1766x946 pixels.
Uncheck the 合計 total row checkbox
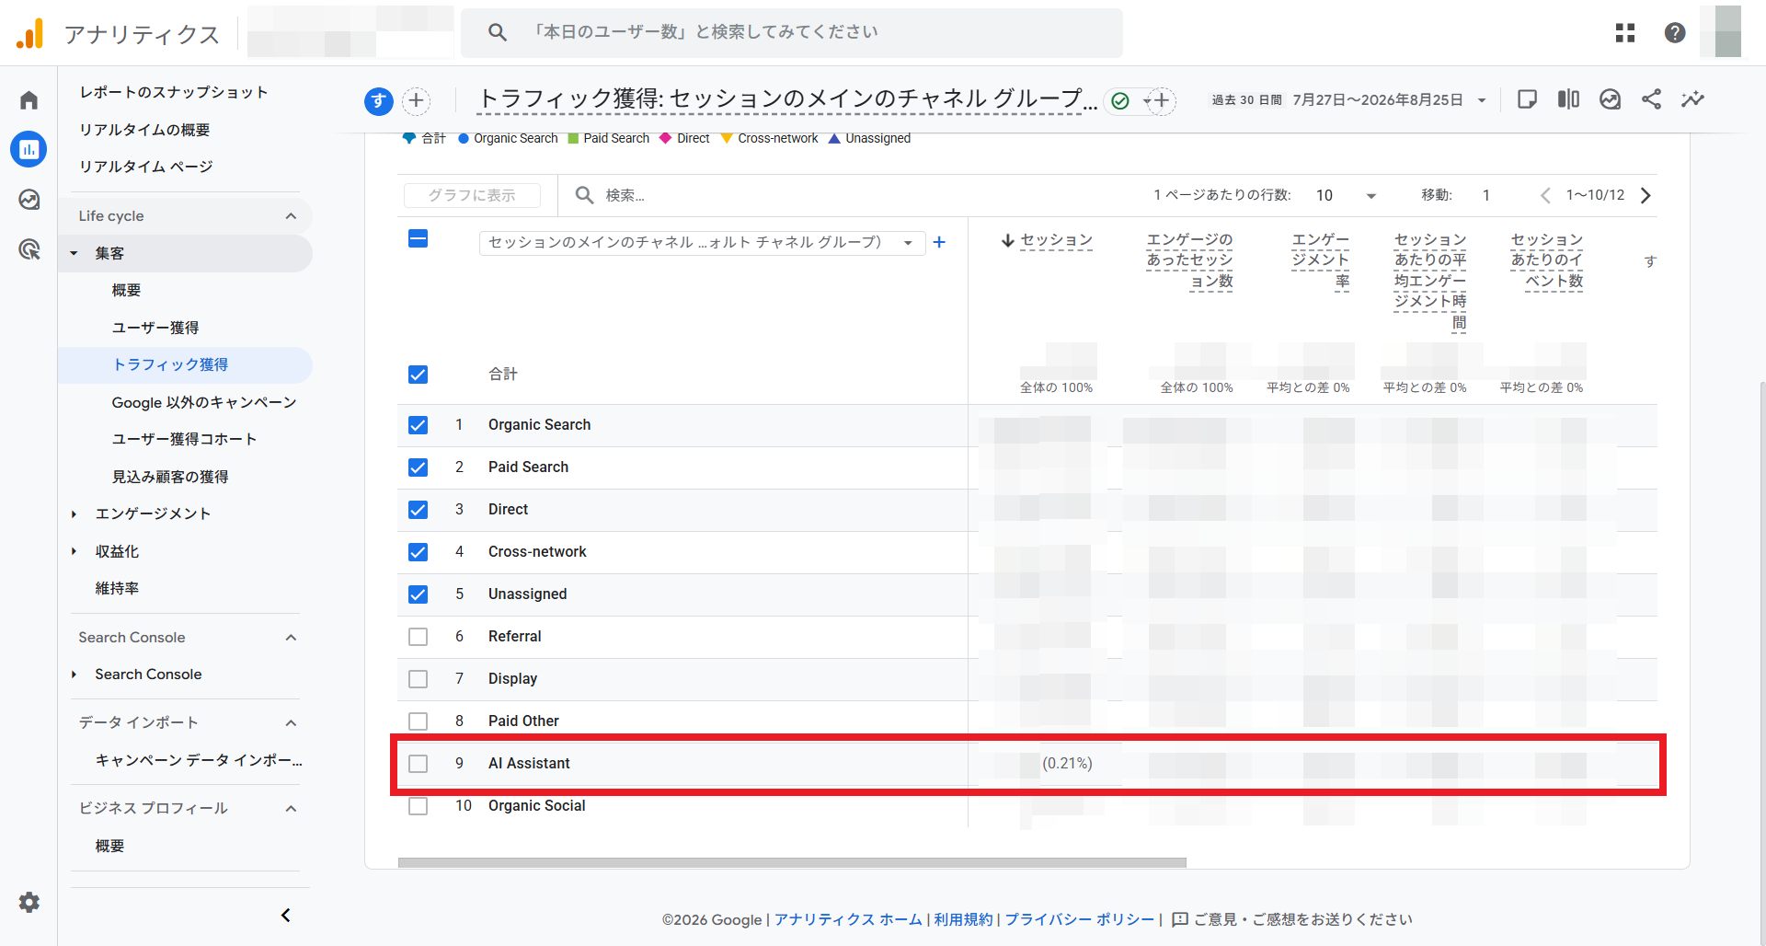(x=418, y=375)
